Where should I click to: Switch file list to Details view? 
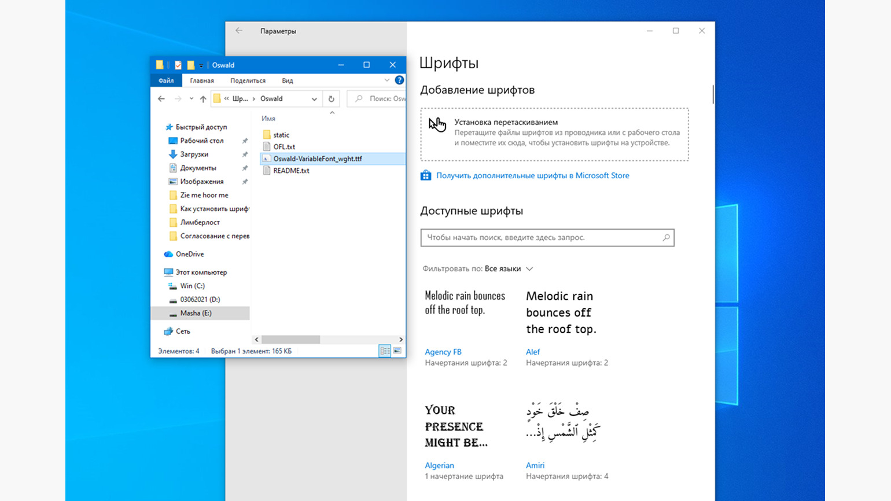(x=385, y=351)
